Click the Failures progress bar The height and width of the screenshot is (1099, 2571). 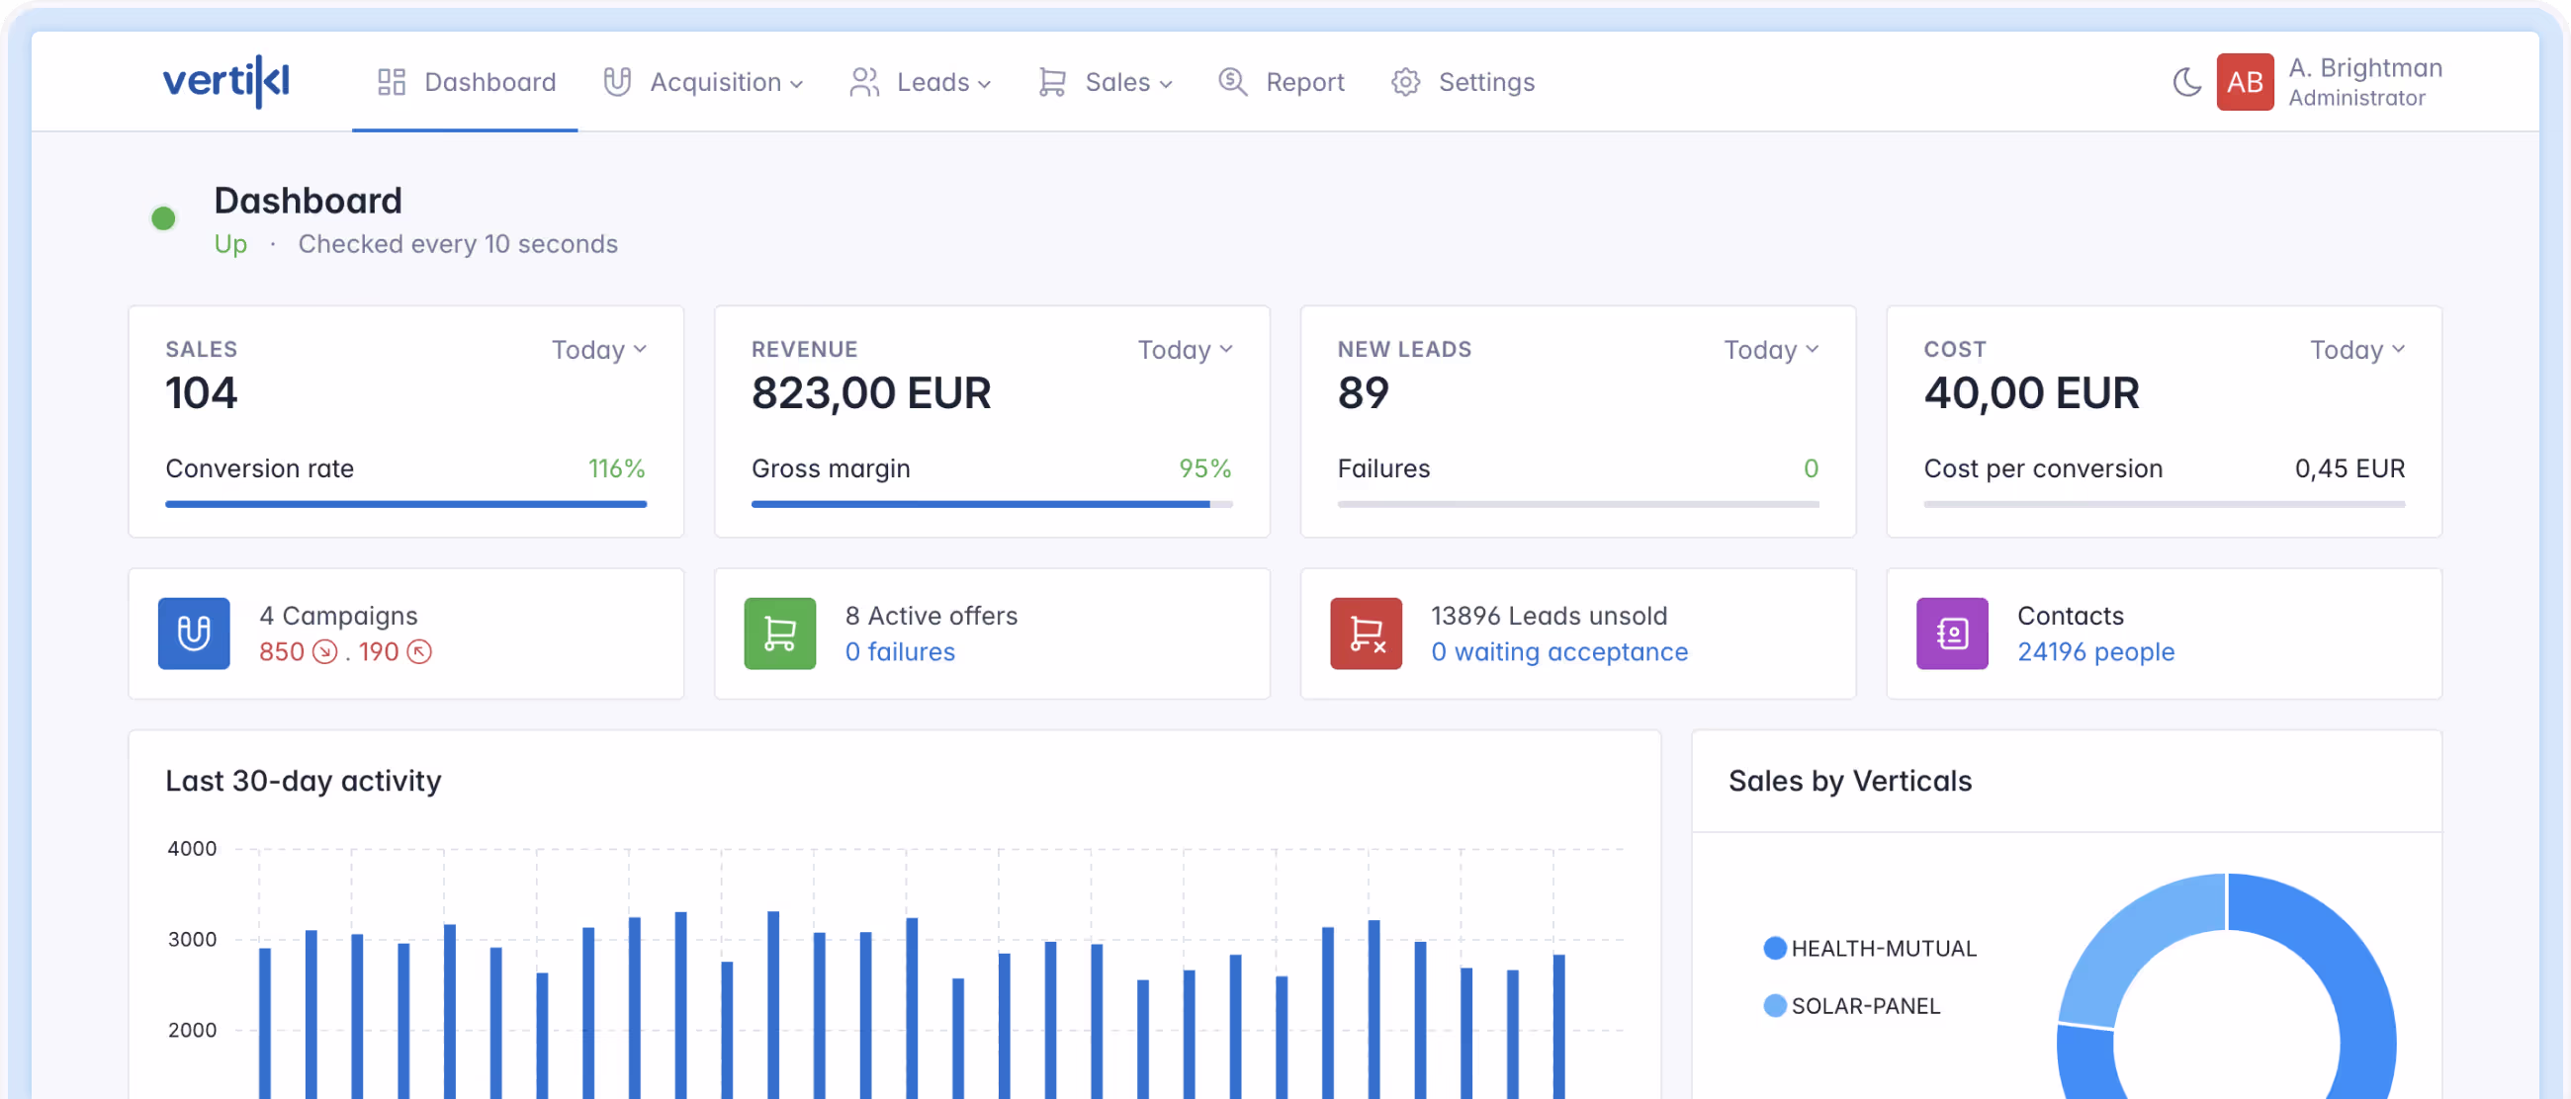click(1578, 505)
